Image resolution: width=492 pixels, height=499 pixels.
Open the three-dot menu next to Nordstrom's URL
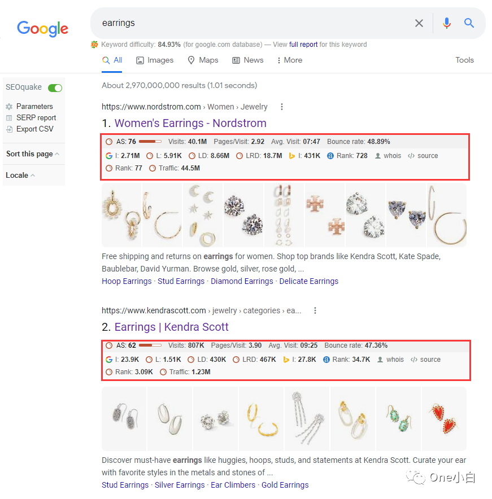click(x=281, y=107)
